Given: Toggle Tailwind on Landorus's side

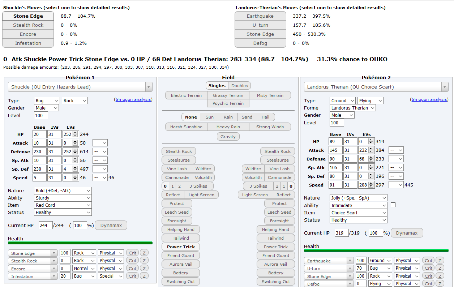Looking at the screenshot, I should 275,238.
